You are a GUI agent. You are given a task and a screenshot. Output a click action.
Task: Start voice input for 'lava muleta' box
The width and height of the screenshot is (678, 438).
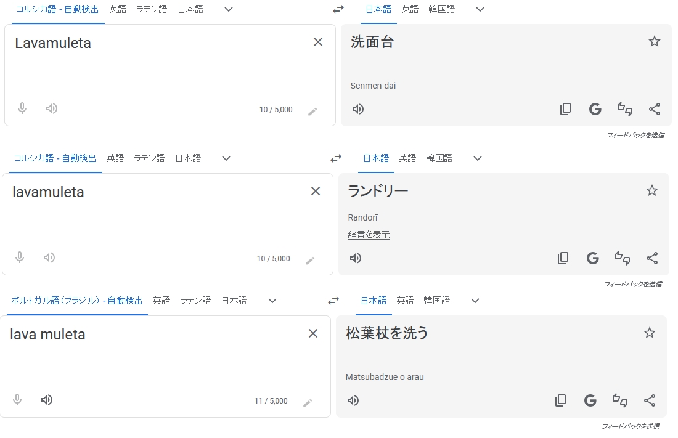(17, 400)
